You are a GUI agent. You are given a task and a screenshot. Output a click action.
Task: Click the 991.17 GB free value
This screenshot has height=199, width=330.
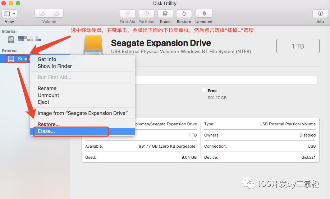click(x=217, y=98)
